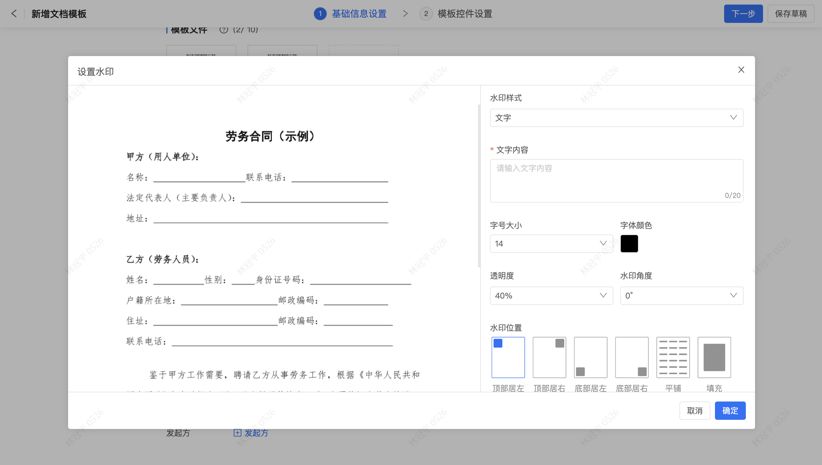Click second template file thumbnail behind dialog
This screenshot has width=822, height=465.
282,50
